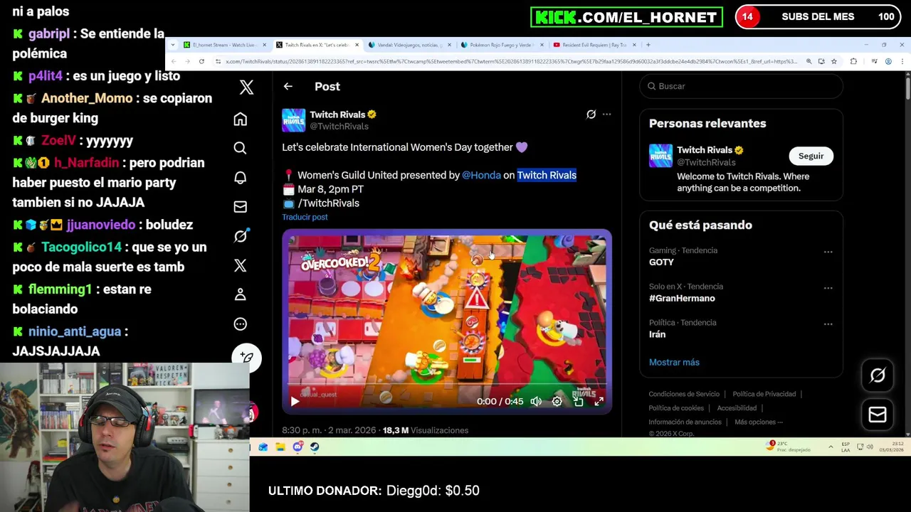Open Información de anuncios link
This screenshot has width=911, height=512.
point(685,422)
